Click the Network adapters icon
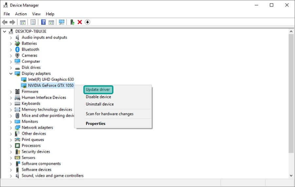The width and height of the screenshot is (295, 187). tap(17, 127)
